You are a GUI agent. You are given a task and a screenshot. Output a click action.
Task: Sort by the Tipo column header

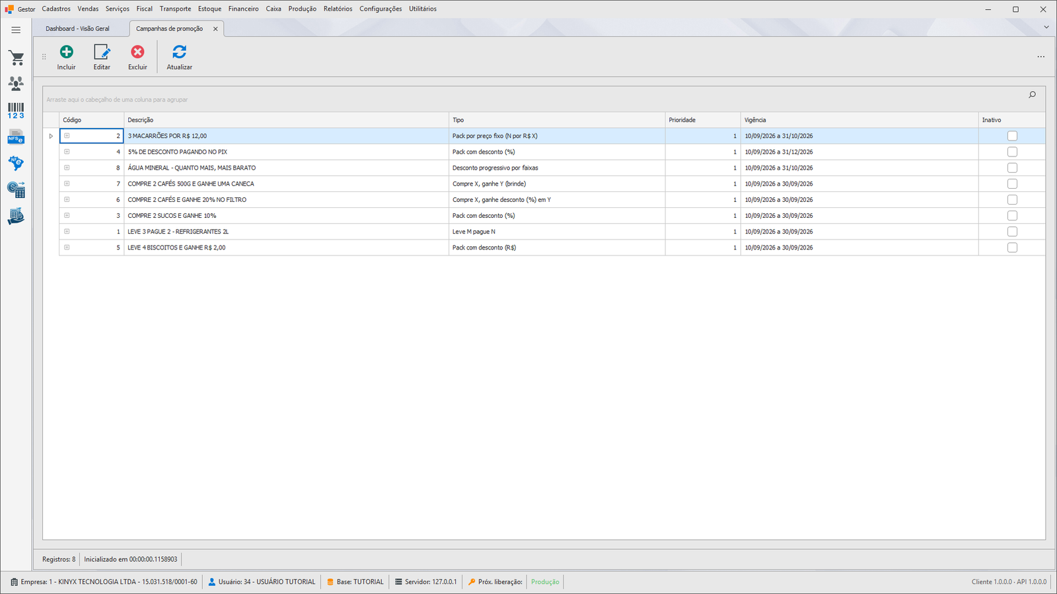[556, 120]
